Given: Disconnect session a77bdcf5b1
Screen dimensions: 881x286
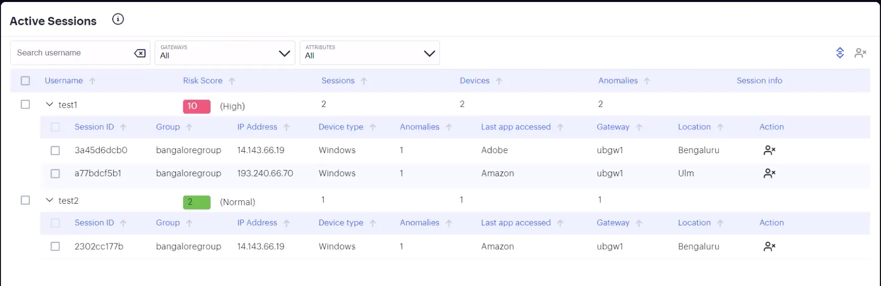Looking at the screenshot, I should click(x=769, y=173).
